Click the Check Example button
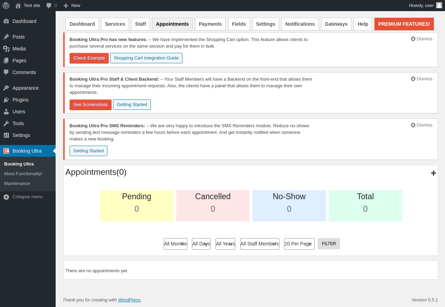 pyautogui.click(x=89, y=58)
